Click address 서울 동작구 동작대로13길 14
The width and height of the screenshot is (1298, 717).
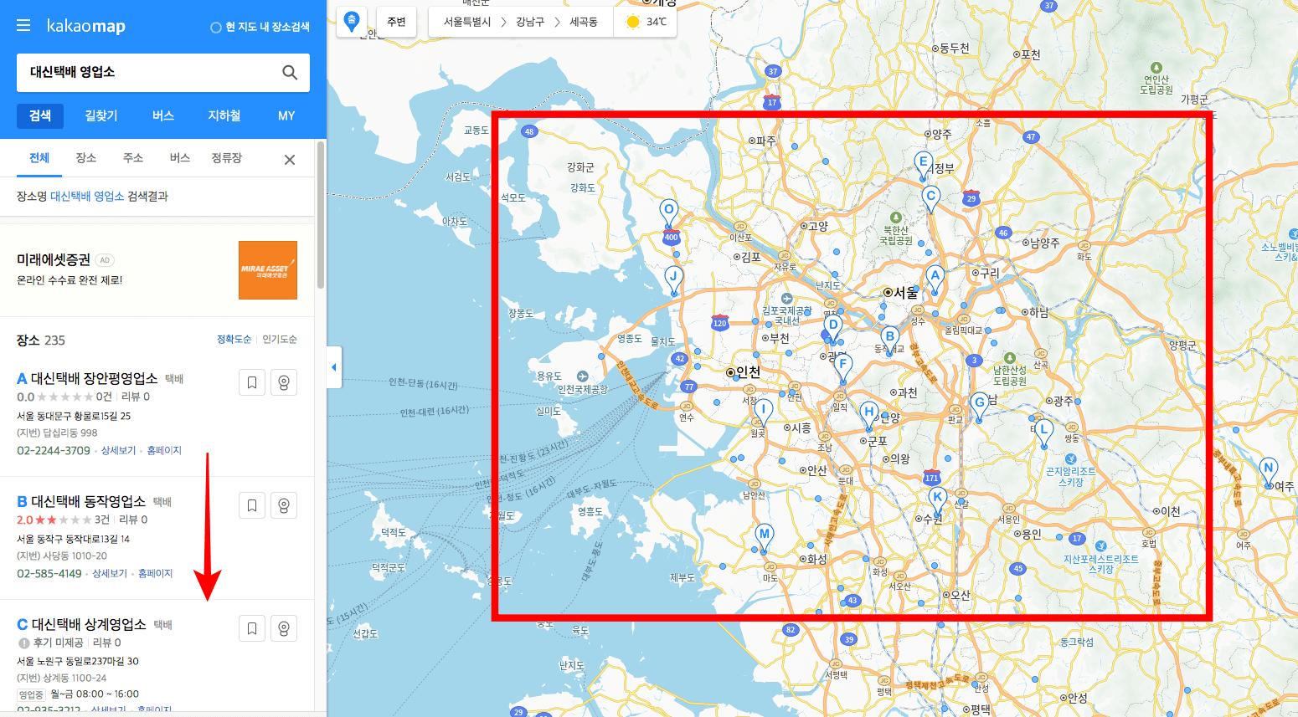(74, 540)
